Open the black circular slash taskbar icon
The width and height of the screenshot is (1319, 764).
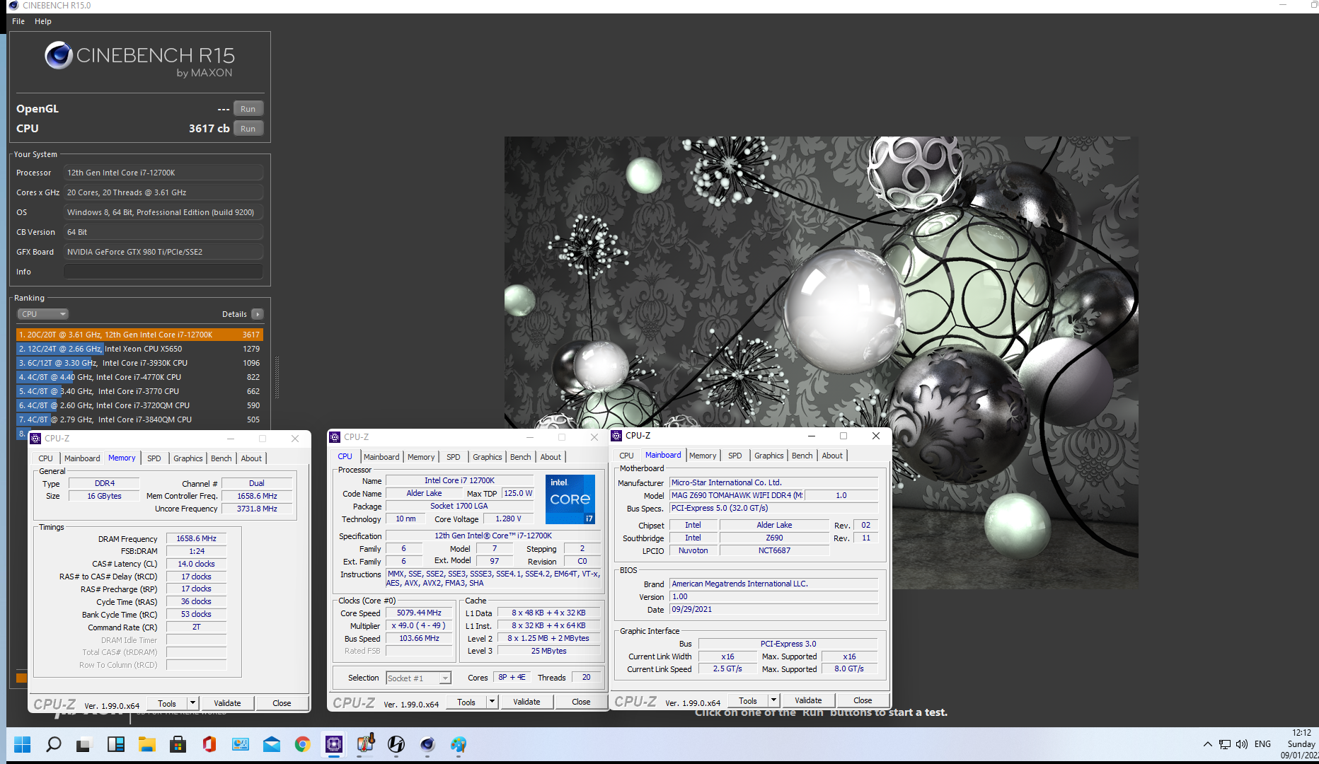(396, 744)
